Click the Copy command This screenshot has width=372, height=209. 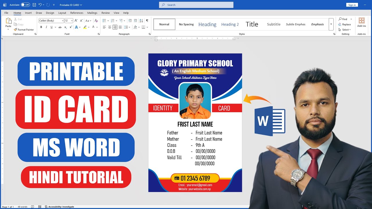(x=19, y=24)
